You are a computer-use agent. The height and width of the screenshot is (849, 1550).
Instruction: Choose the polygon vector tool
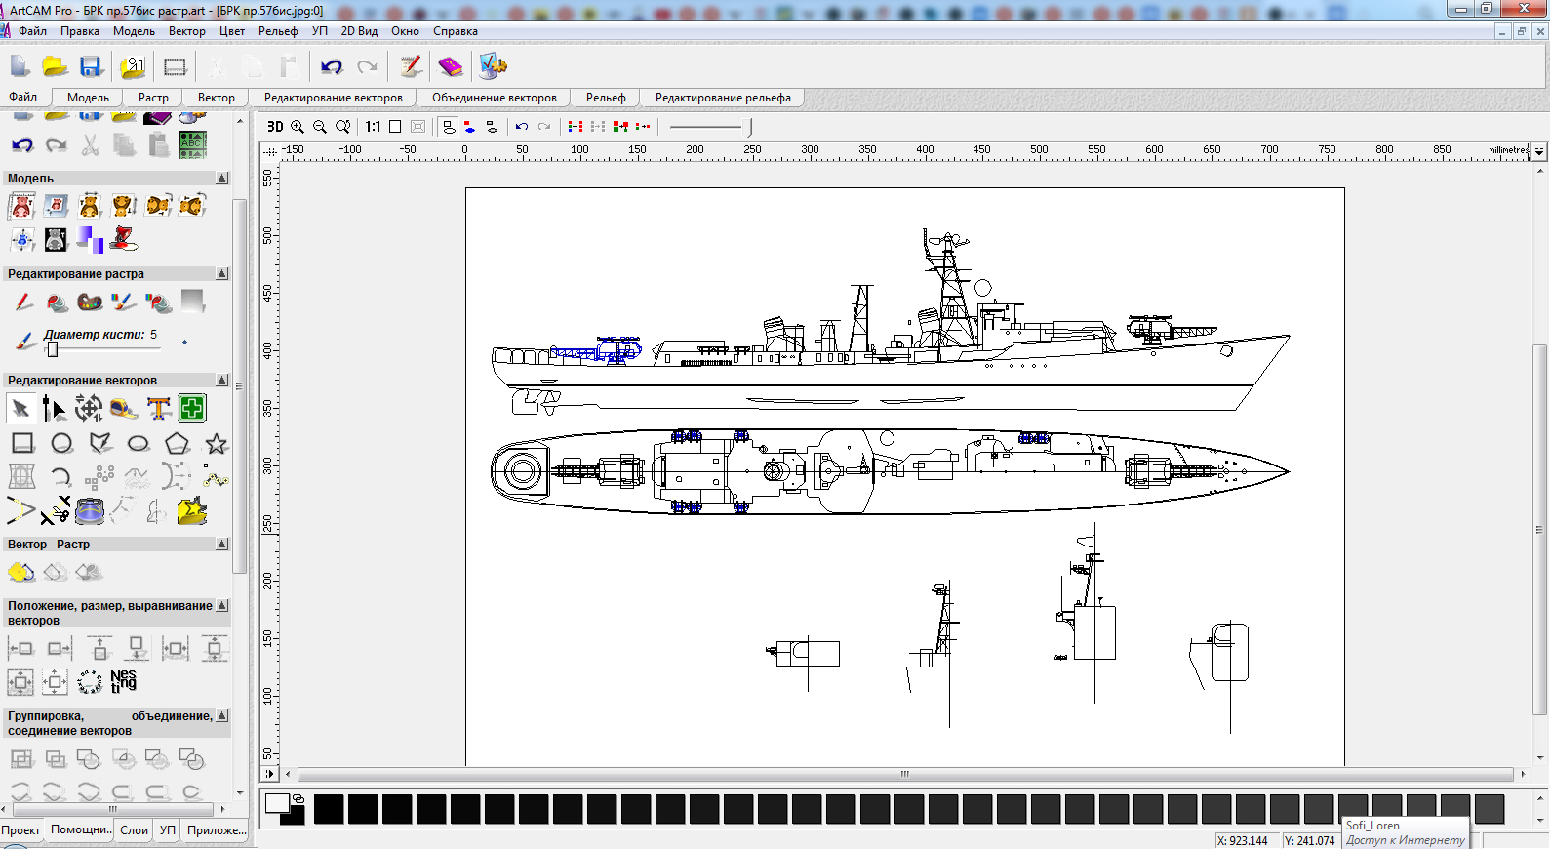pyautogui.click(x=177, y=444)
